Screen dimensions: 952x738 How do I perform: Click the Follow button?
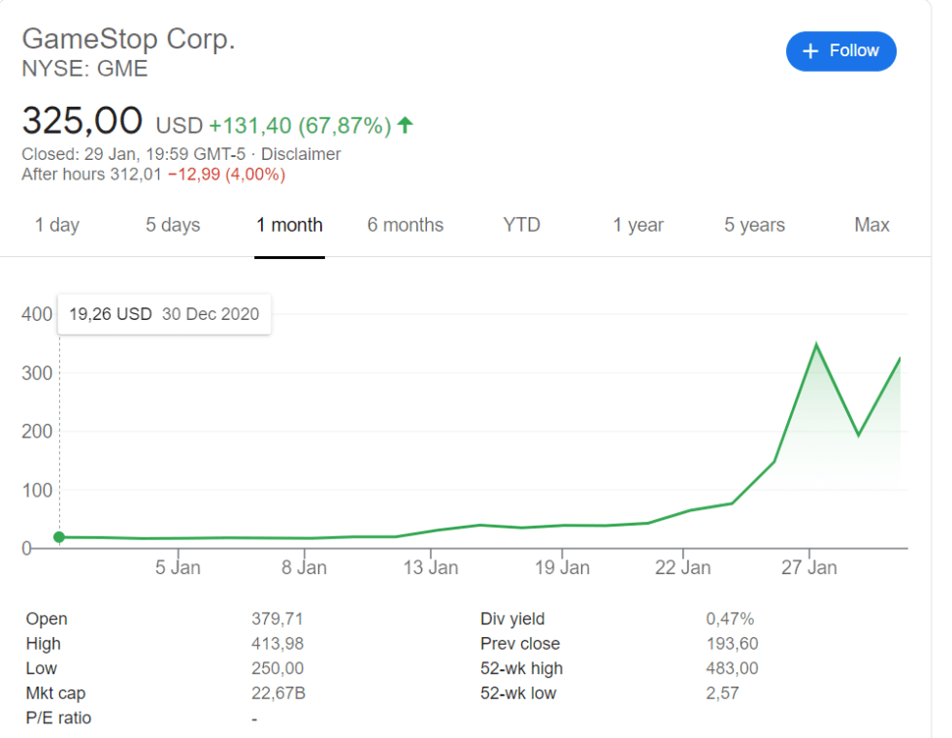[840, 51]
